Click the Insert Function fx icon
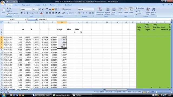Image resolution: width=173 pixels, height=97 pixels. click(36, 19)
